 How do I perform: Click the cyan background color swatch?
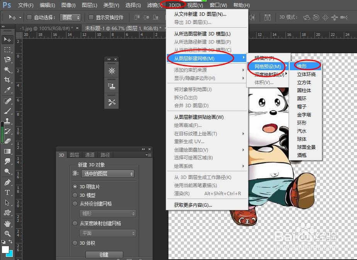point(10,254)
